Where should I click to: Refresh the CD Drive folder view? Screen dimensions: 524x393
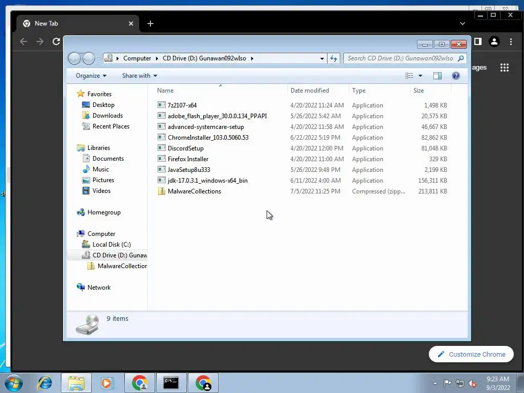(334, 58)
